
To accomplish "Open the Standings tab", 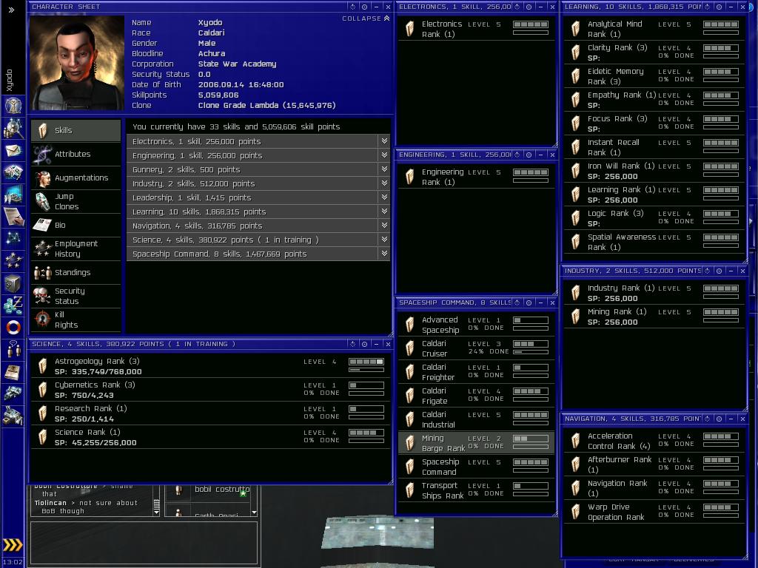I will tap(76, 272).
